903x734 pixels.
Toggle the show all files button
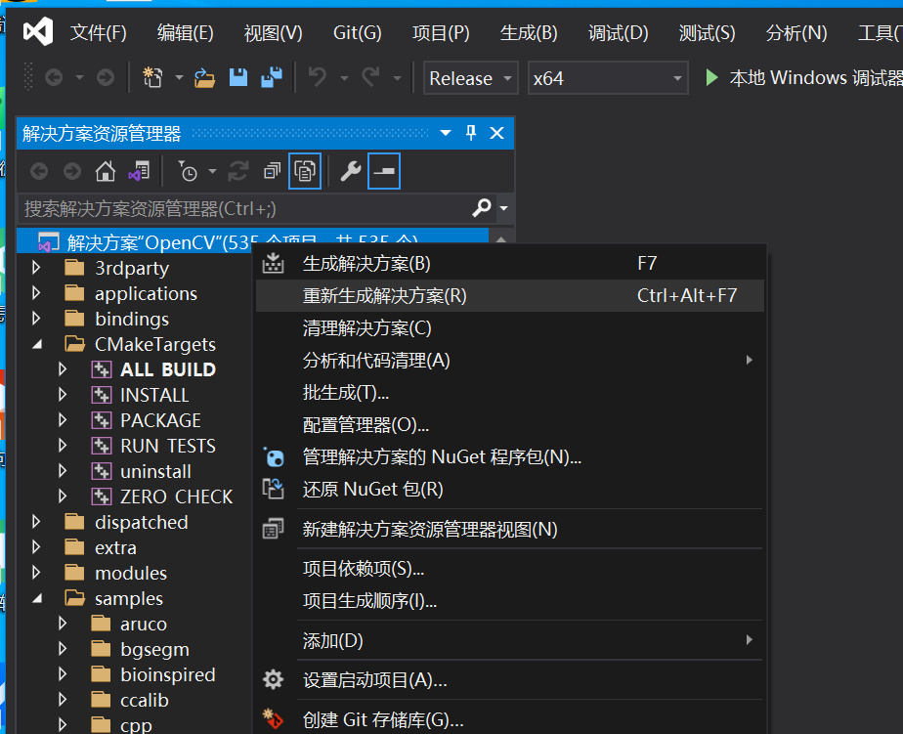point(305,171)
